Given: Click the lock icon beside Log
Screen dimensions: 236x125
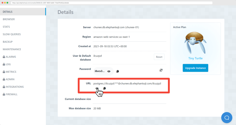Looking at the screenshot, I should coord(4,64).
